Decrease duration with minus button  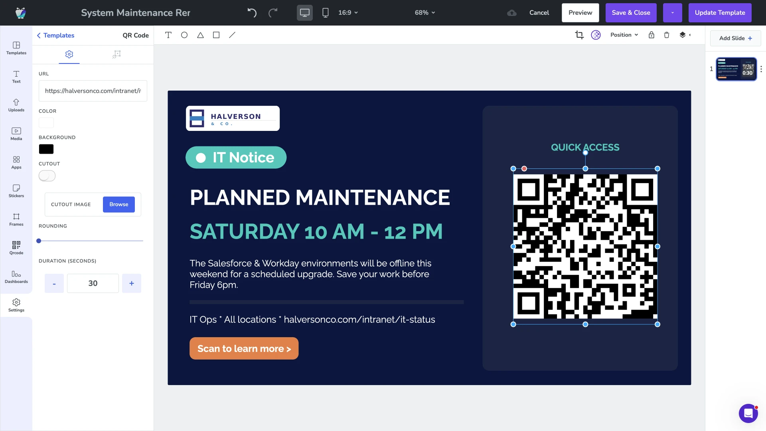(x=54, y=283)
